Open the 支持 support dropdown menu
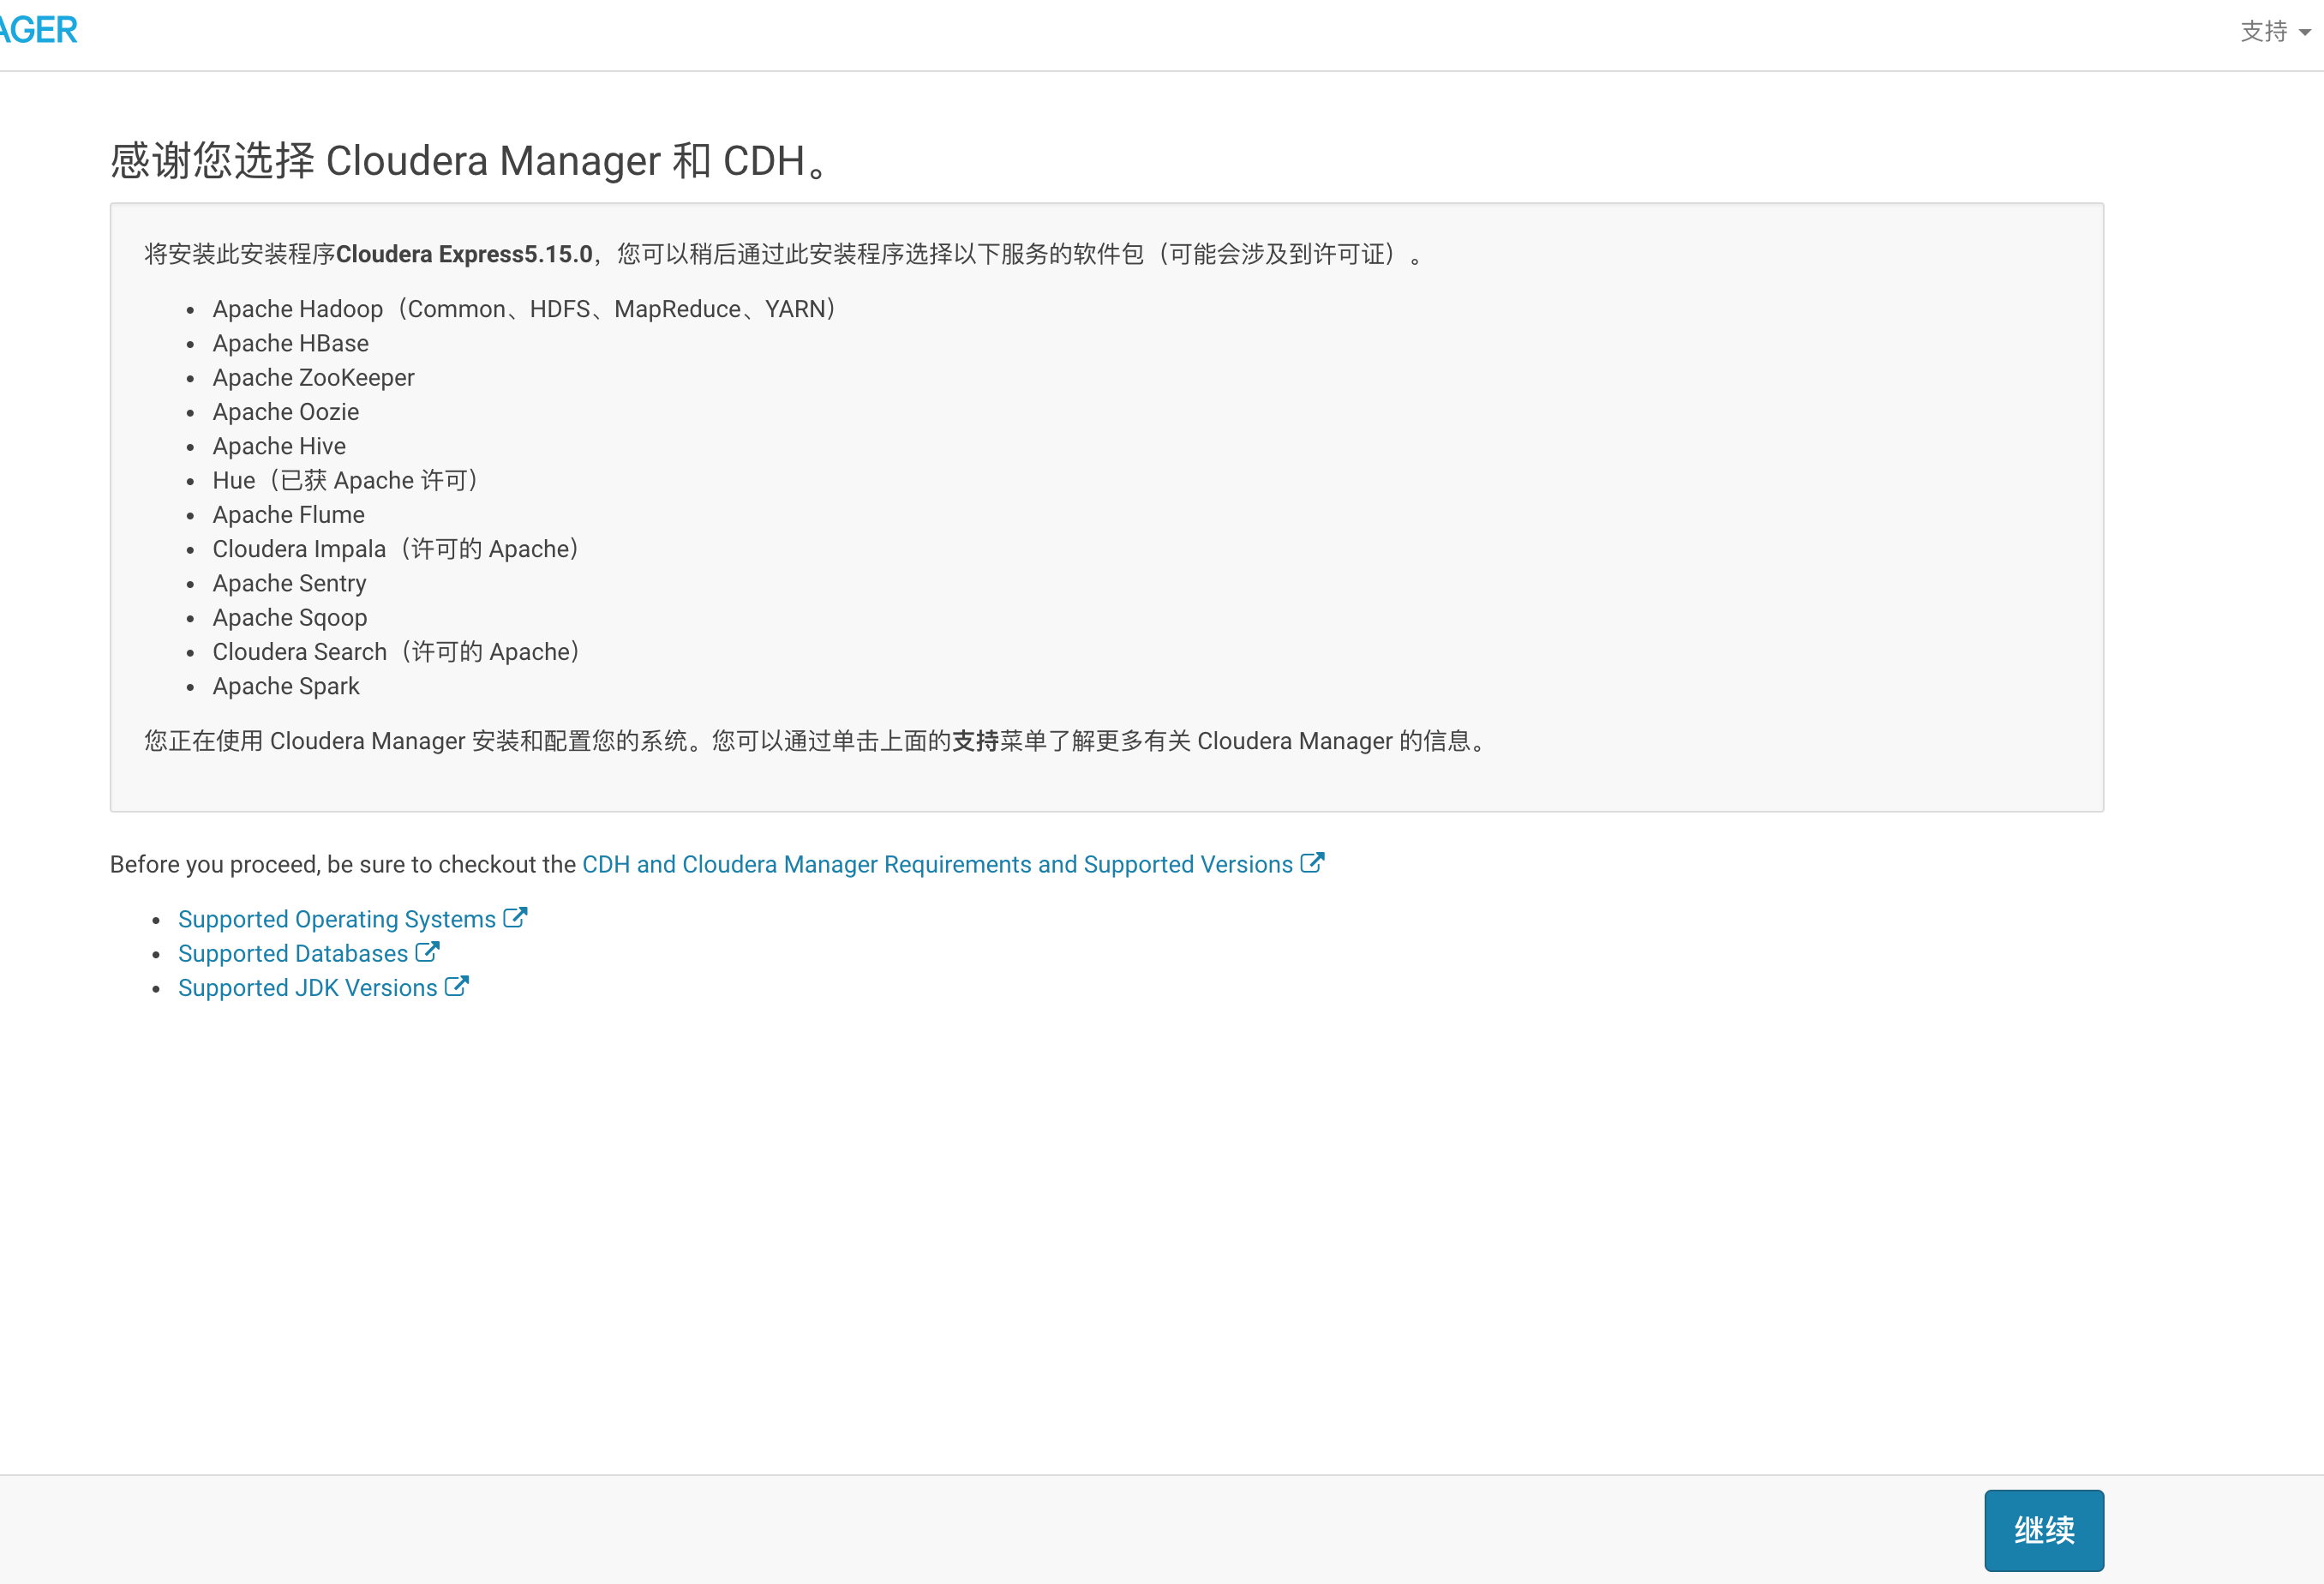 2266,32
